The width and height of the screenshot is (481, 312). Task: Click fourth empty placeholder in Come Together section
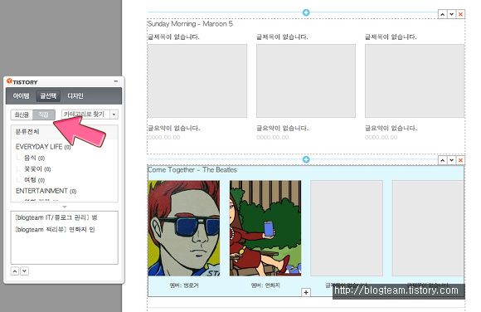pos(428,228)
